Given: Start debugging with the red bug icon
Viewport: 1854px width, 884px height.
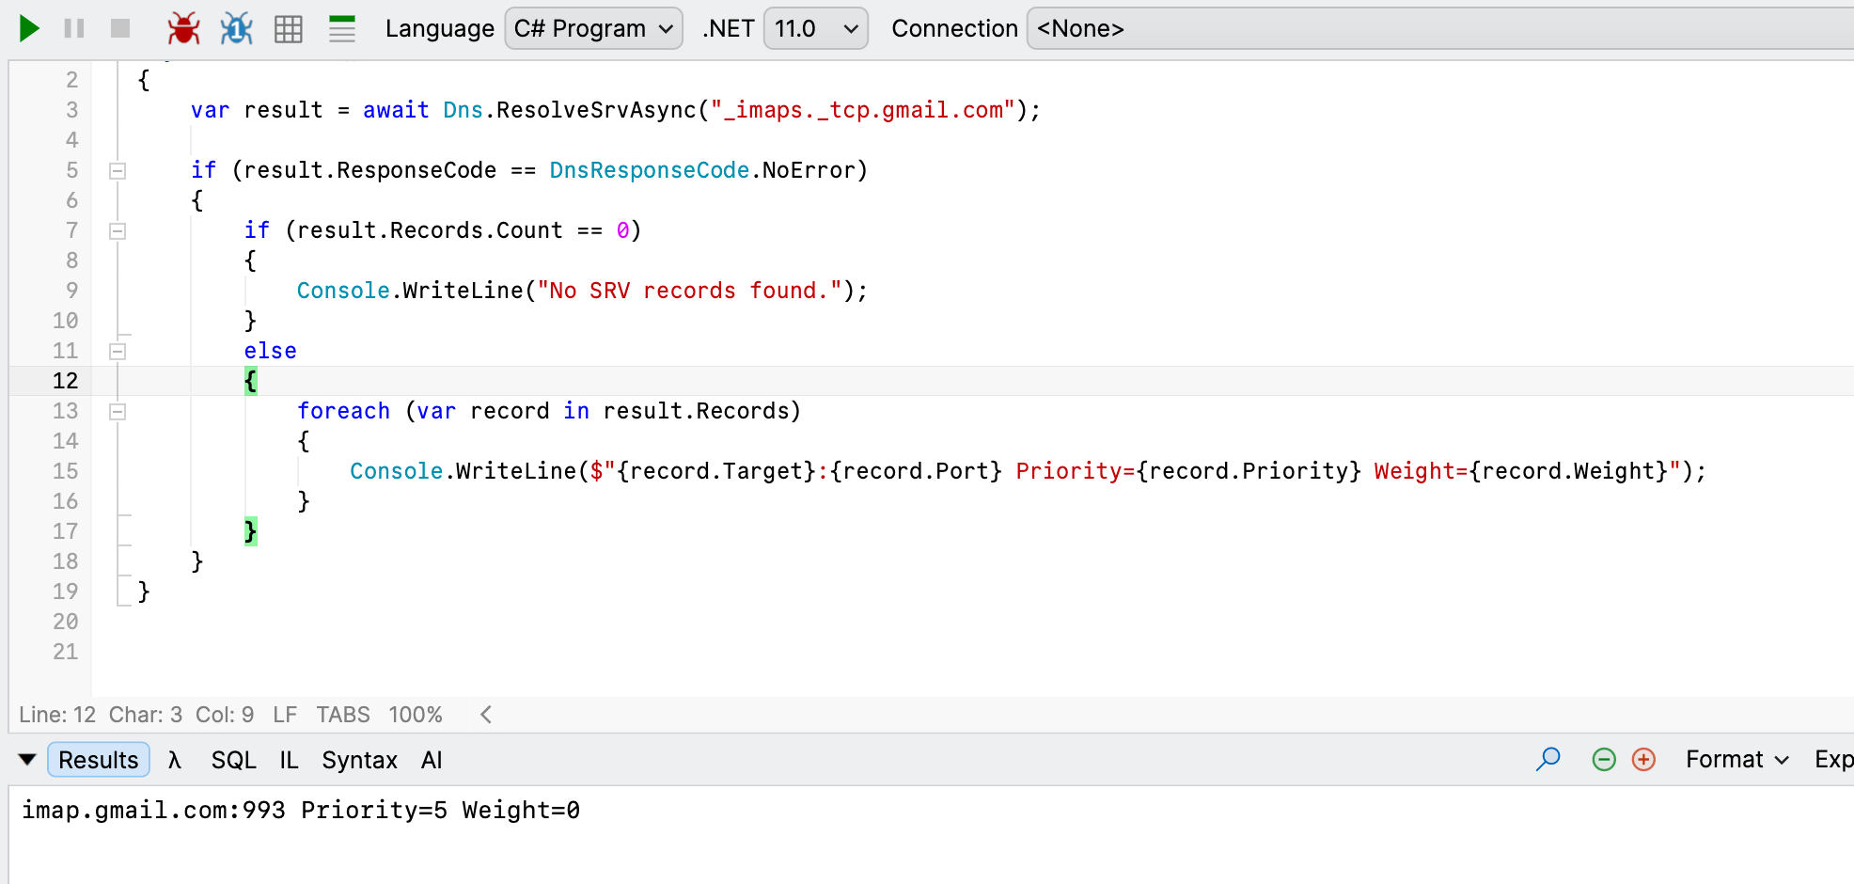Looking at the screenshot, I should [x=183, y=28].
